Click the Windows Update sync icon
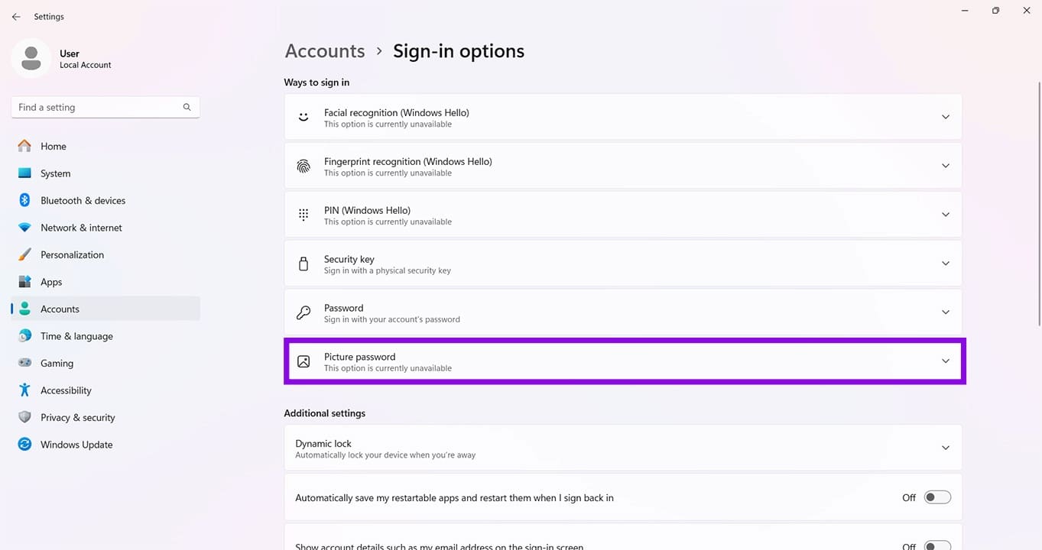Screen dimensions: 1042x550 [25, 445]
